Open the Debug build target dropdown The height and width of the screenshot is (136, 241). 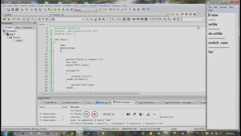point(96,10)
